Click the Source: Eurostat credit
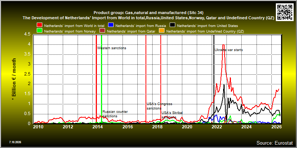The width and height of the screenshot is (297, 148). pyautogui.click(x=275, y=143)
